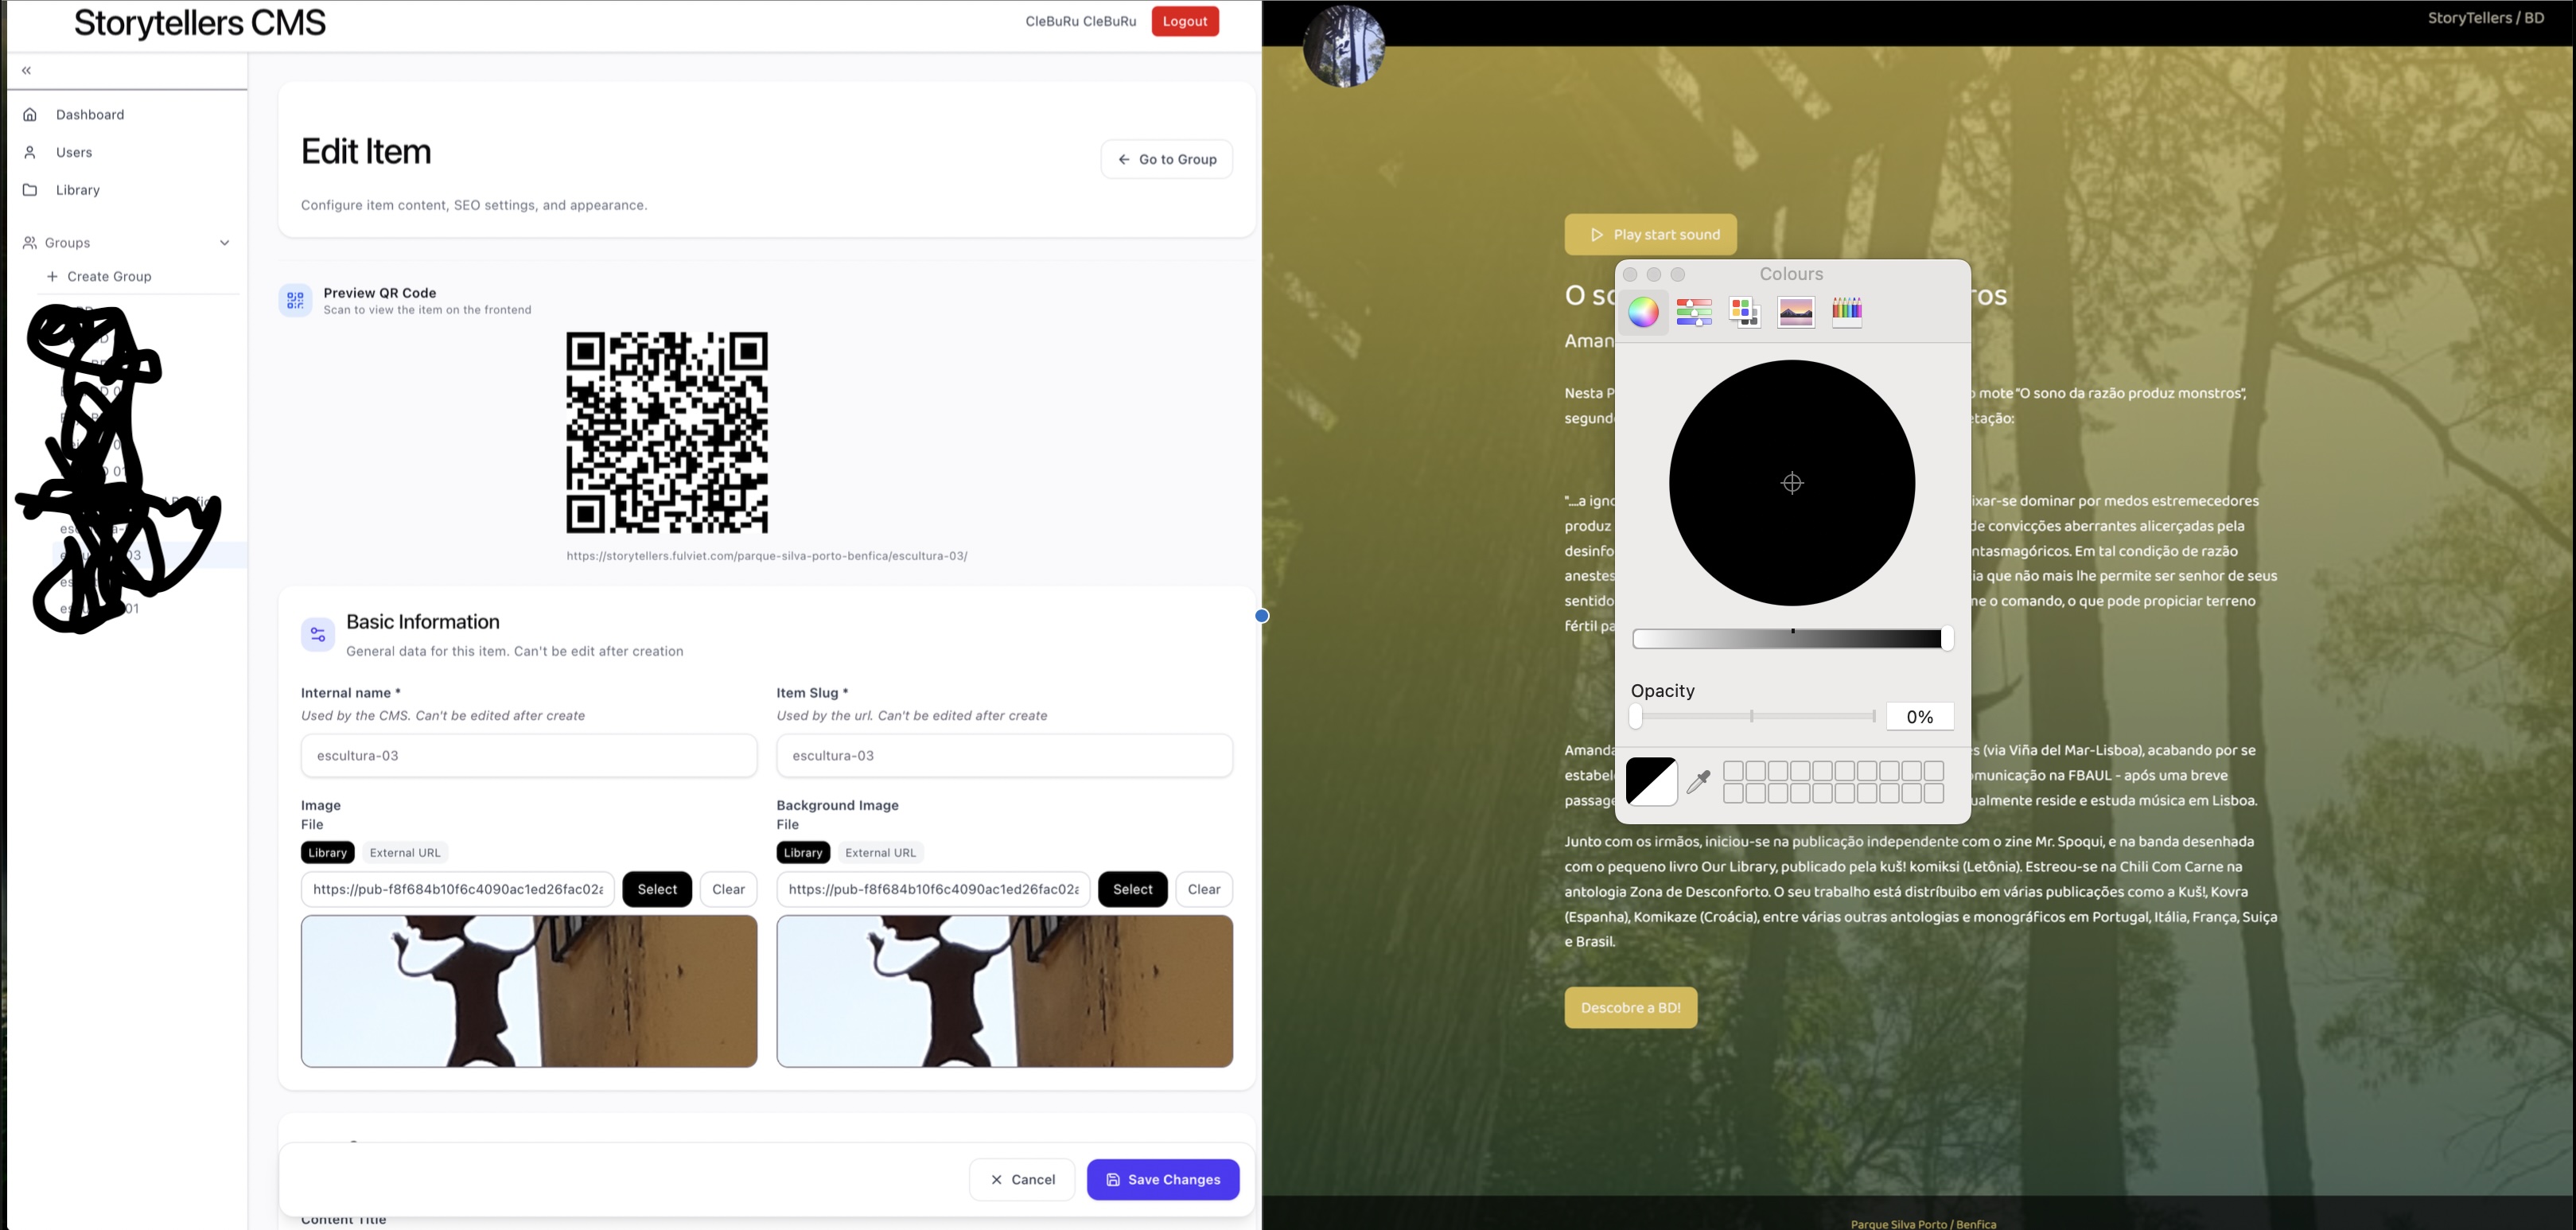This screenshot has width=2576, height=1230.
Task: Open Library from the sidebar
Action: [x=77, y=190]
